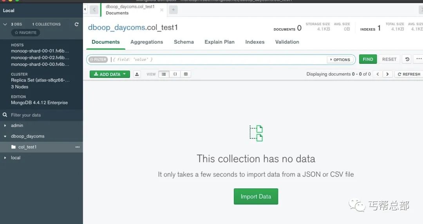Click the 3 Nodes text
Viewport: 423px width, 224px height.
[20, 87]
